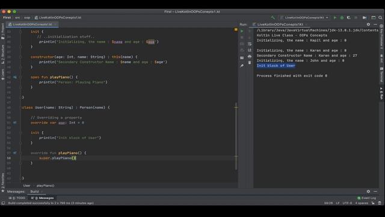Hide the Messages panel with the minus icon
The image size is (385, 217).
tap(375, 192)
